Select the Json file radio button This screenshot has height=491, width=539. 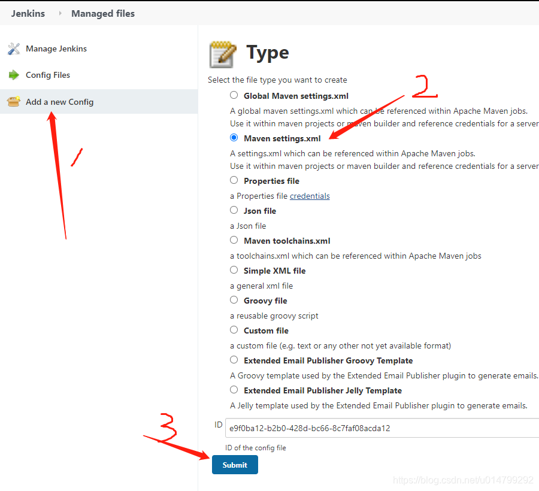(x=234, y=210)
